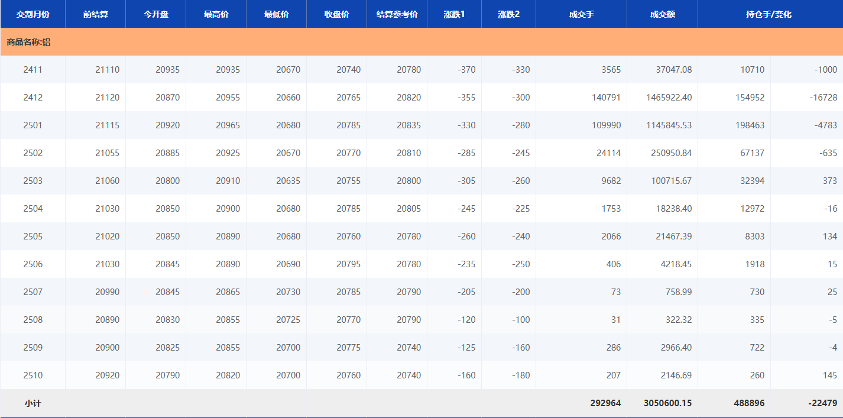Click delivery month 2501 in the table
This screenshot has height=418, width=843.
(x=33, y=125)
